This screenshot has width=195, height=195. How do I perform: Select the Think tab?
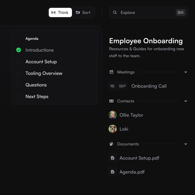[x=60, y=12]
